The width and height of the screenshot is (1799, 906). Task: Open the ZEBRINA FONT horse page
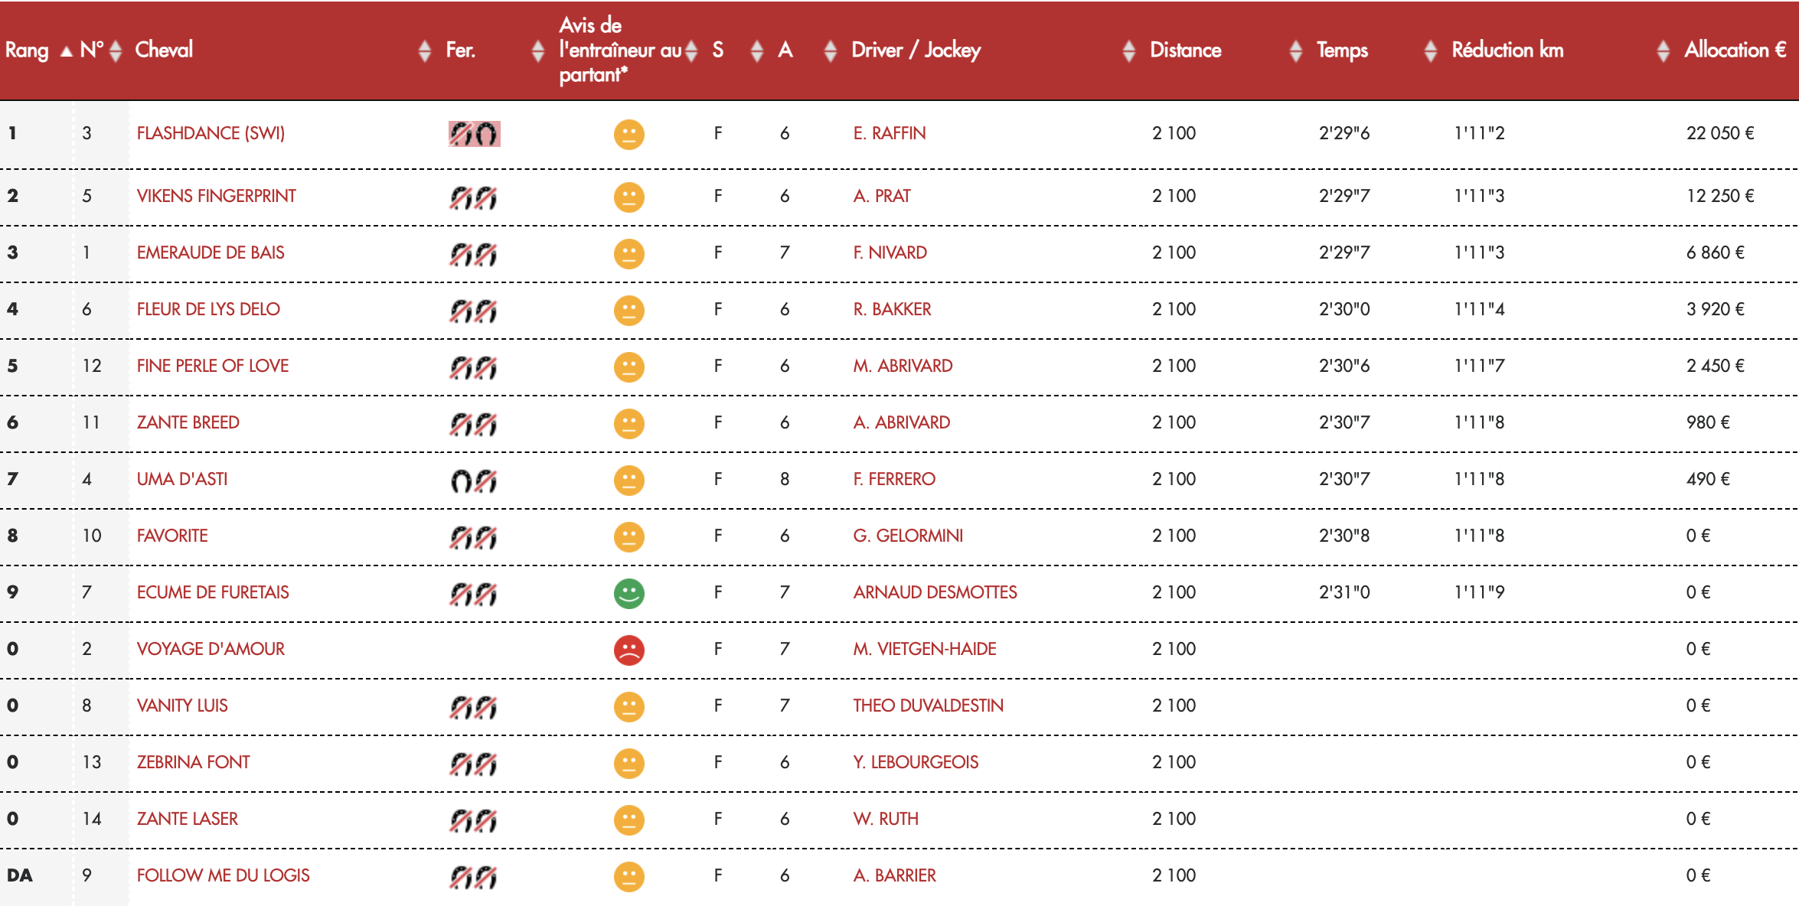(x=193, y=762)
